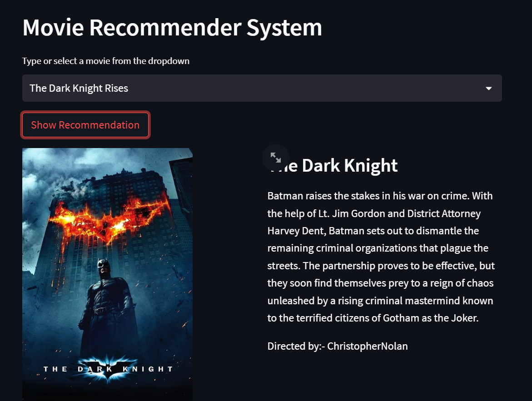
Task: Click the movie description paragraph
Action: click(381, 257)
